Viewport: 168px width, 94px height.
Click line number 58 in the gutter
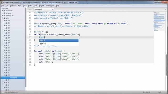pyautogui.click(x=30, y=51)
